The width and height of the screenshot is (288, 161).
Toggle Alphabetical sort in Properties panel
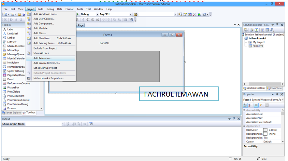(250, 105)
